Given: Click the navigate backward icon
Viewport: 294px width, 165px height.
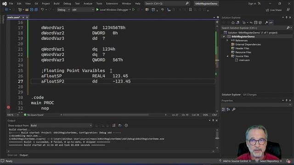Looking at the screenshot, I should [x=6, y=10].
